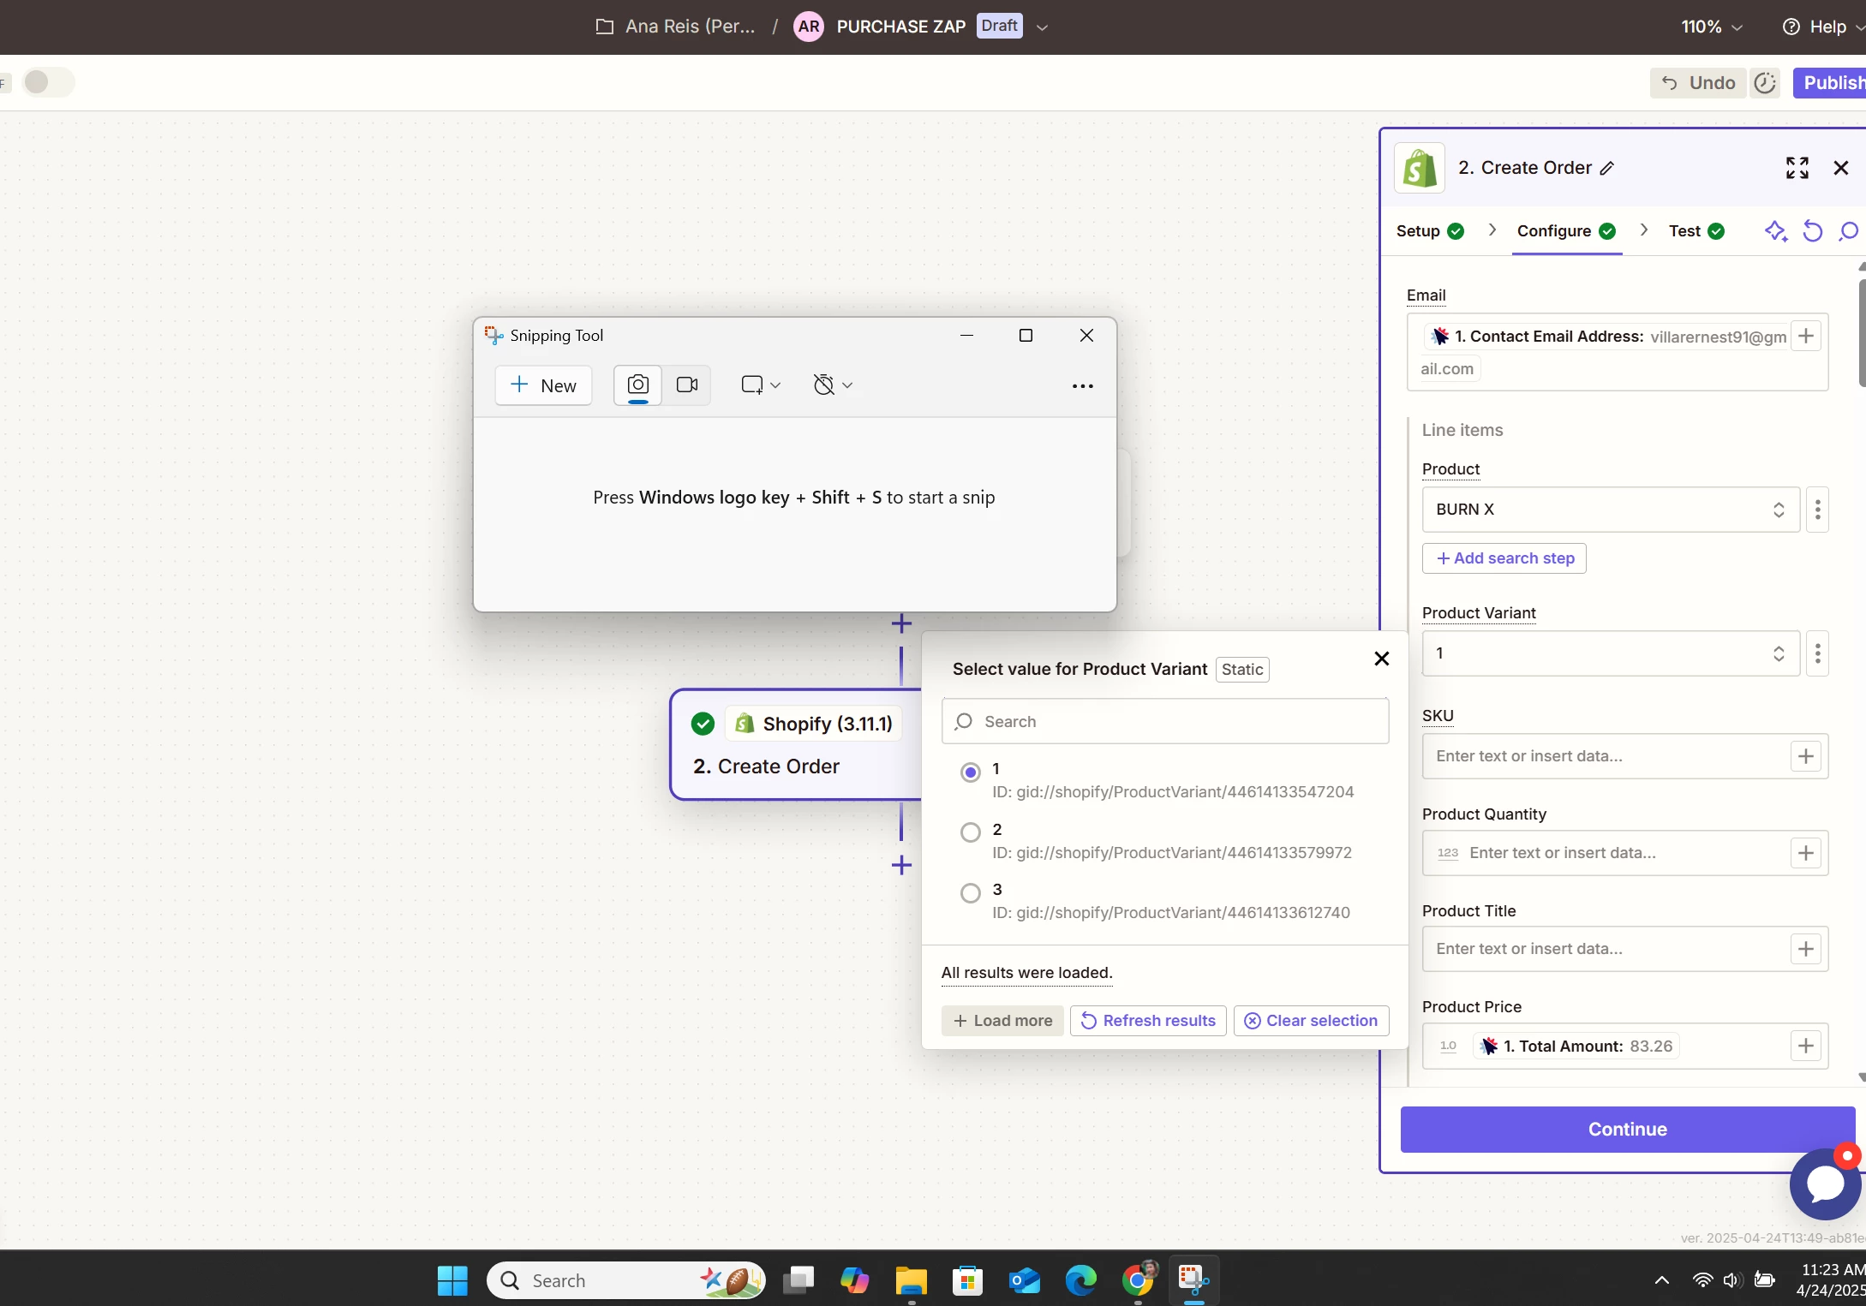Click the rename pencil icon beside Create Order
1866x1306 pixels.
click(x=1607, y=169)
